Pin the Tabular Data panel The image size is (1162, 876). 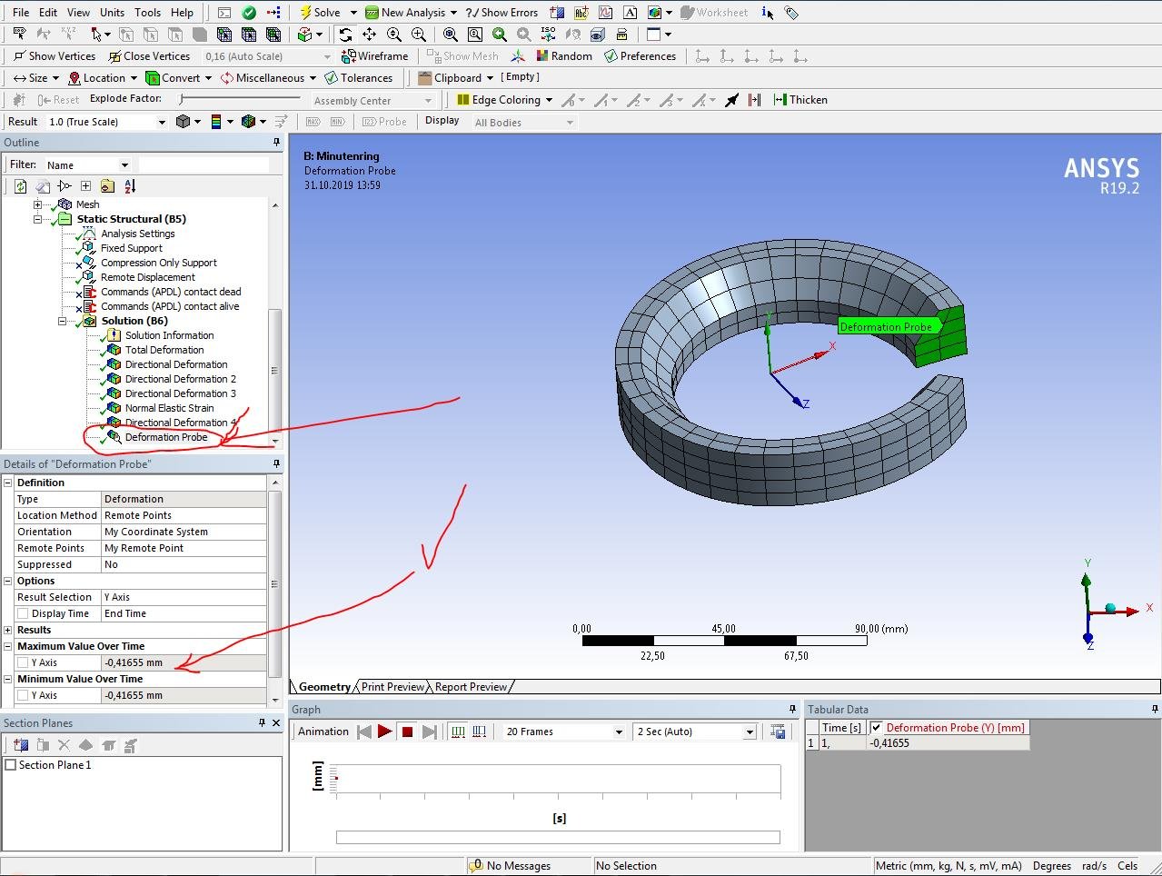[x=1155, y=710]
